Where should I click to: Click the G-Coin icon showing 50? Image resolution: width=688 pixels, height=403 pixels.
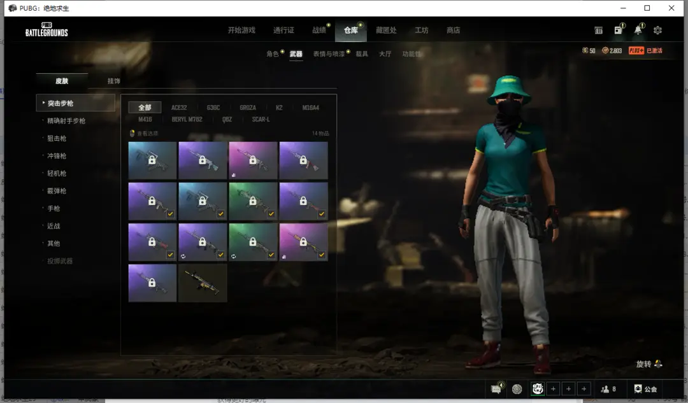[x=585, y=50]
